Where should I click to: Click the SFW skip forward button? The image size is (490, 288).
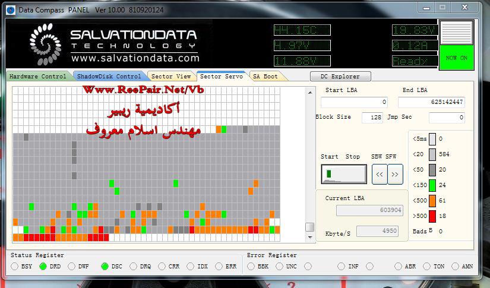395,175
